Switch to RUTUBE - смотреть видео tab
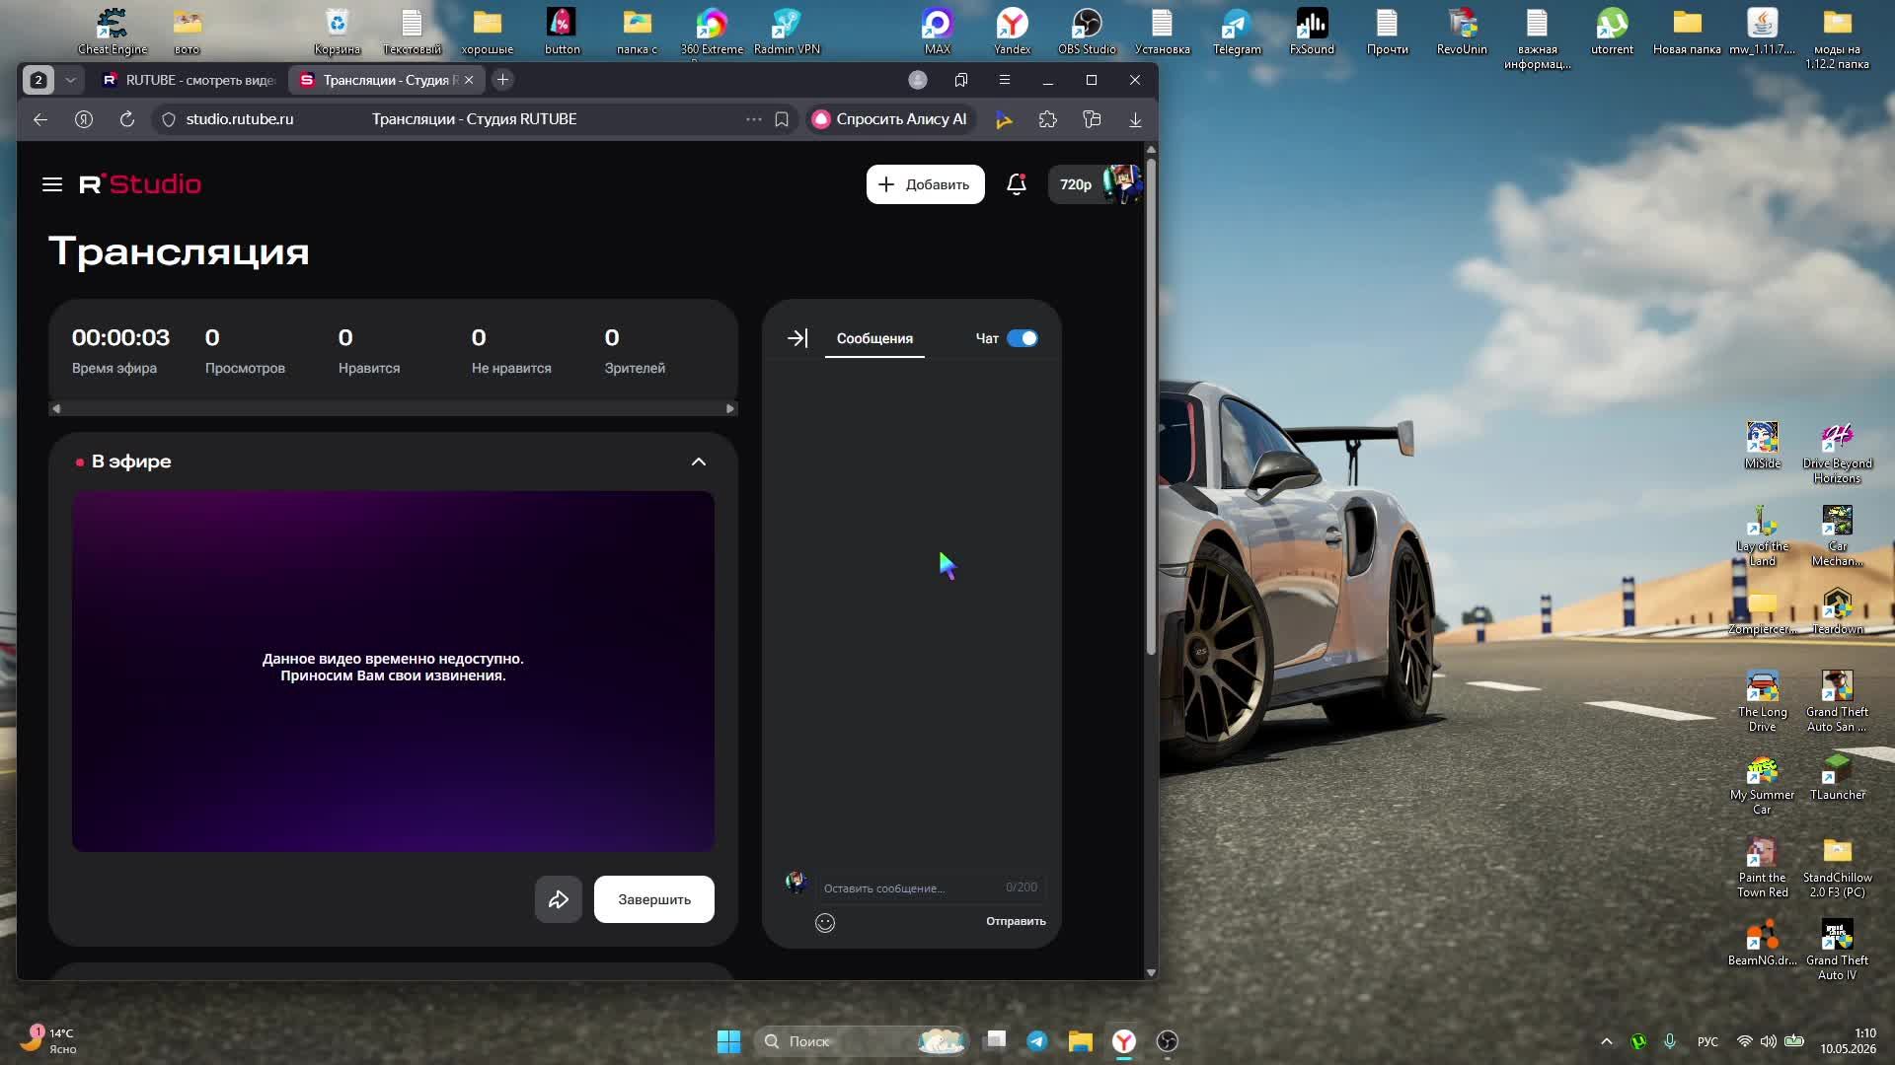Screen dimensions: 1895x1065 tap(188, 80)
